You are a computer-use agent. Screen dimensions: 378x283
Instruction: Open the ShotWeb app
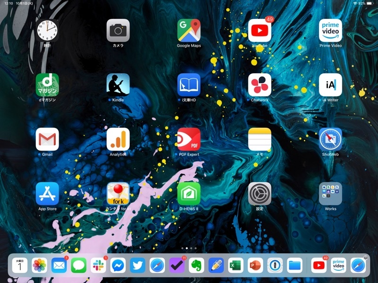pos(330,139)
